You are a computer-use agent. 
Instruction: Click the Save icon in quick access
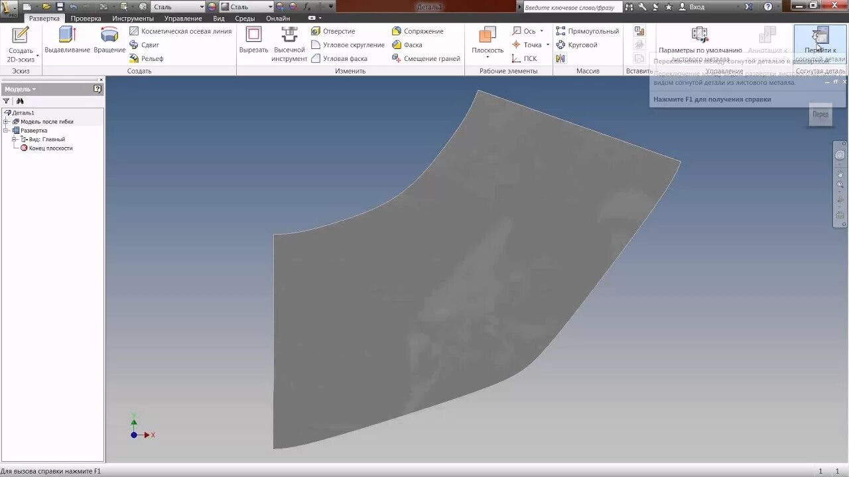pos(60,7)
